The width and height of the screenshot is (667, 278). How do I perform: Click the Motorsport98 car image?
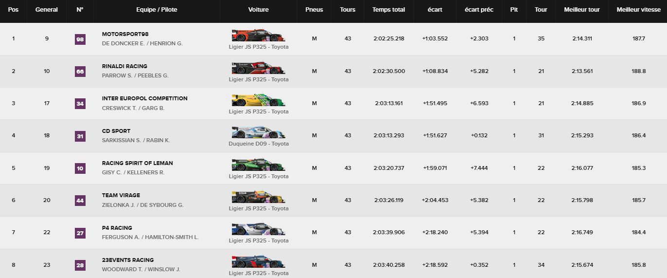(259, 36)
